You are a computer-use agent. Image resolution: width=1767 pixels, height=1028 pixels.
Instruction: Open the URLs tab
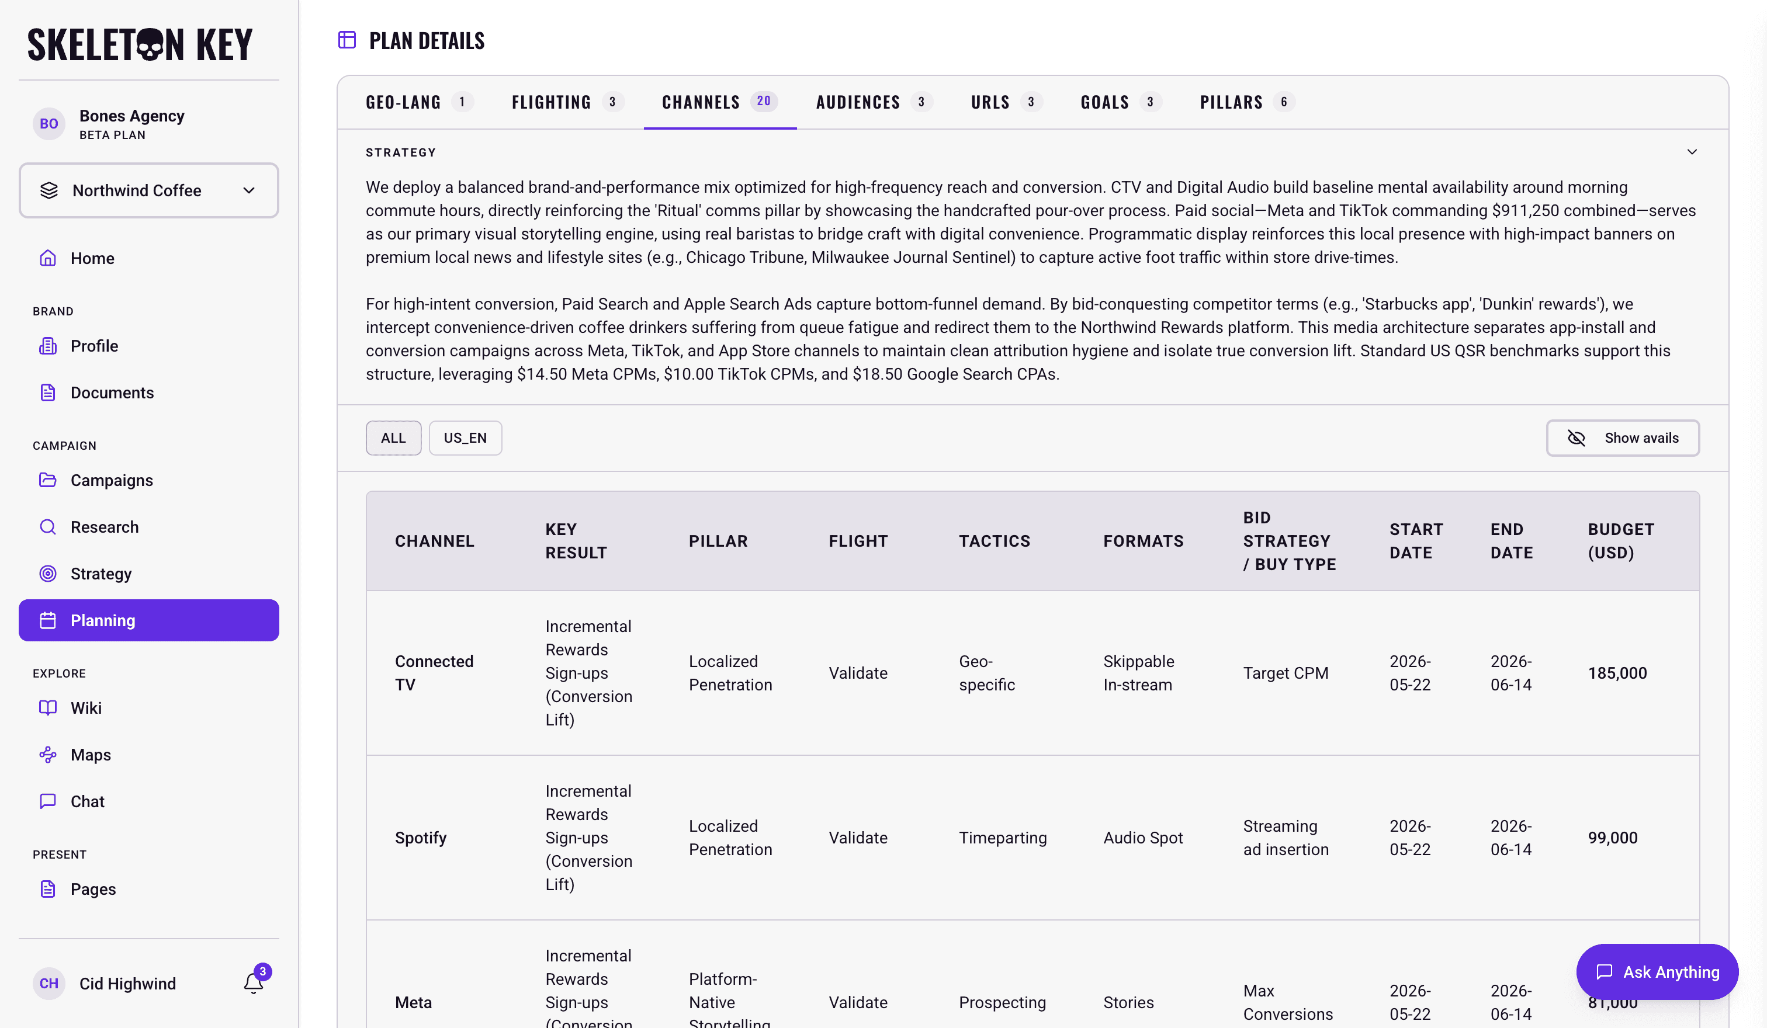(x=1007, y=102)
